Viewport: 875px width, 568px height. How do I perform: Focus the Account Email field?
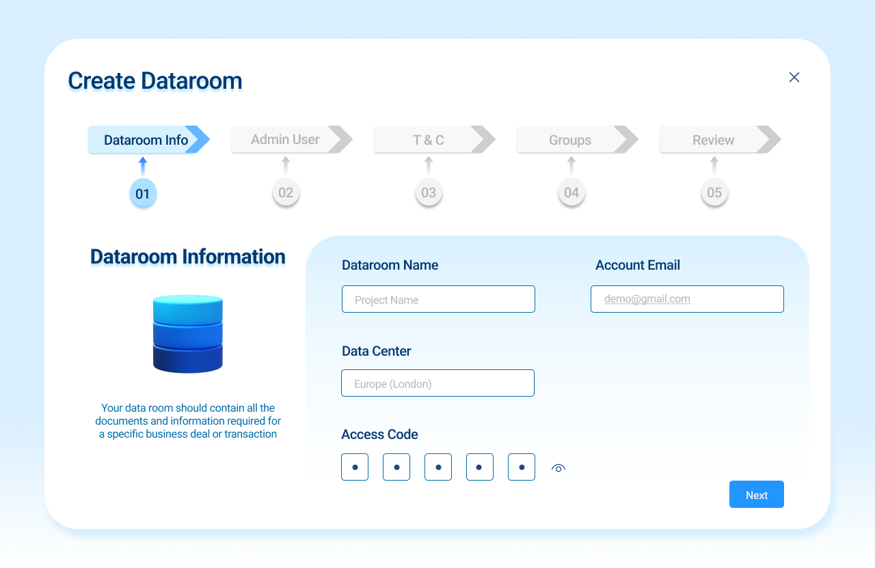pos(687,299)
